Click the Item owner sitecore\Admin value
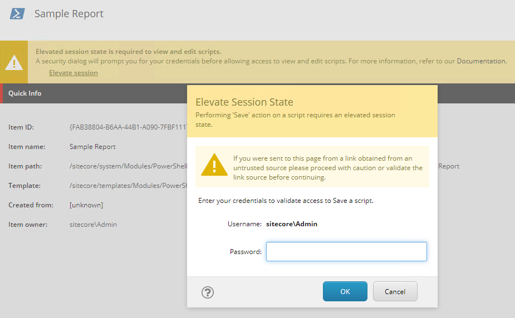 click(94, 225)
